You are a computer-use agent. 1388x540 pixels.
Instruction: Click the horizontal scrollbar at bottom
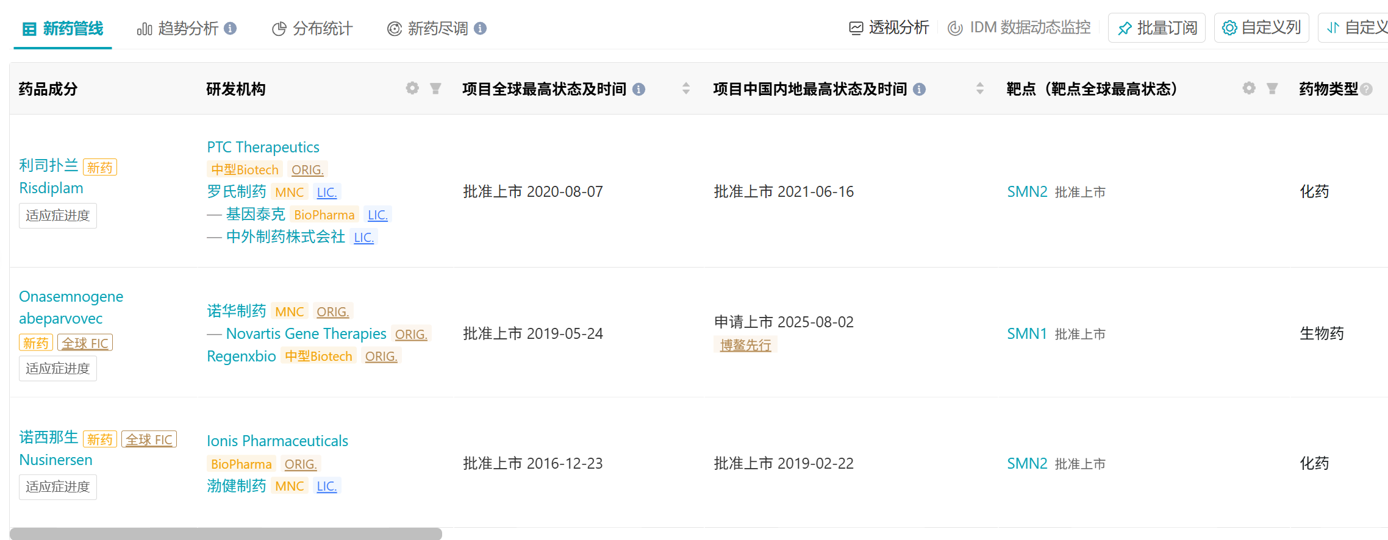tap(226, 534)
